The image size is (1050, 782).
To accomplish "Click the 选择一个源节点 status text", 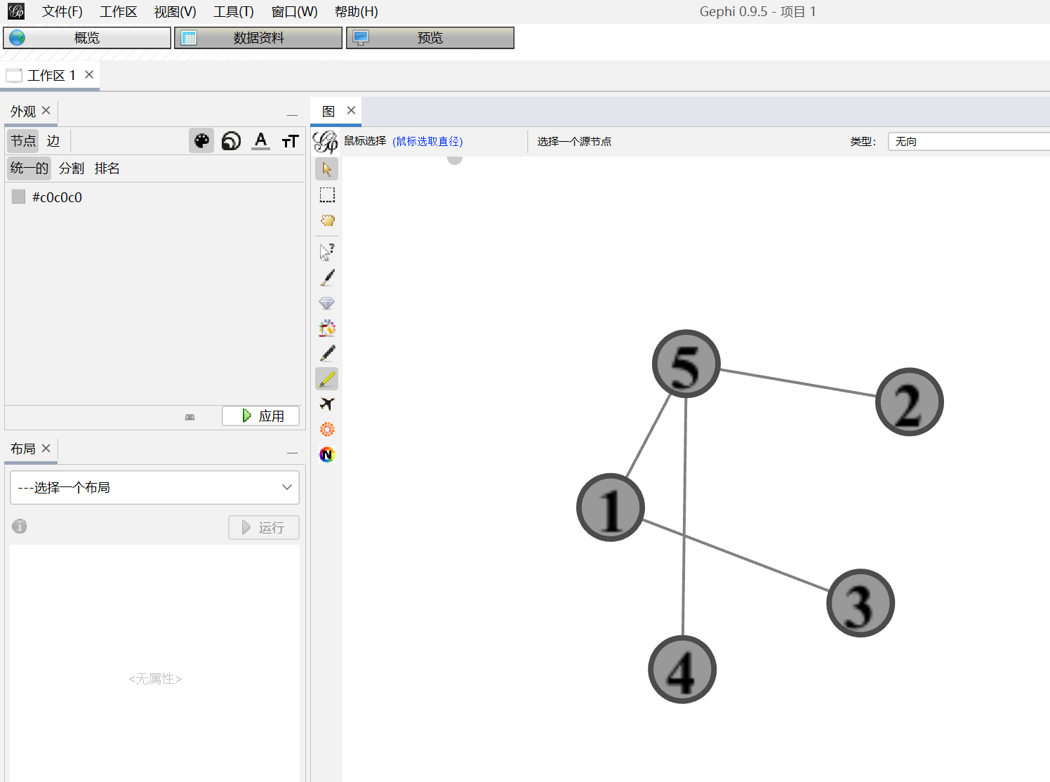I will tap(574, 141).
